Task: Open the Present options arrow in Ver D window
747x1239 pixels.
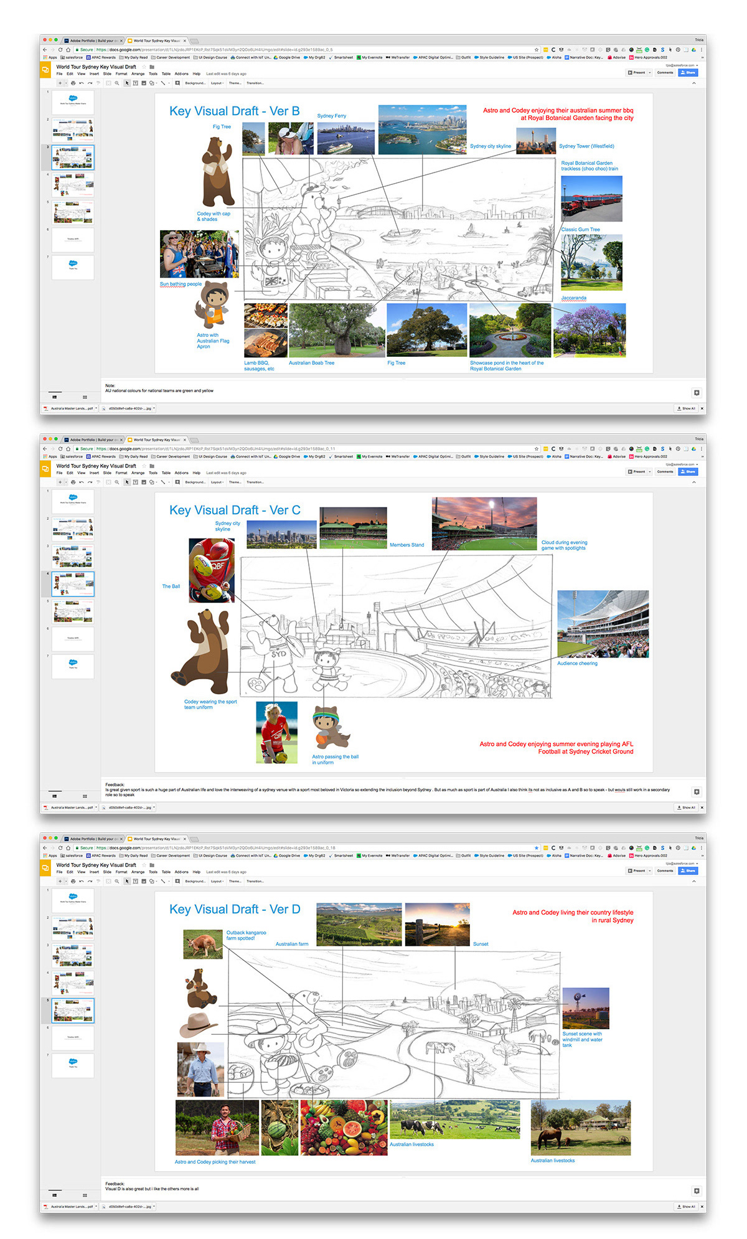Action: [x=650, y=870]
